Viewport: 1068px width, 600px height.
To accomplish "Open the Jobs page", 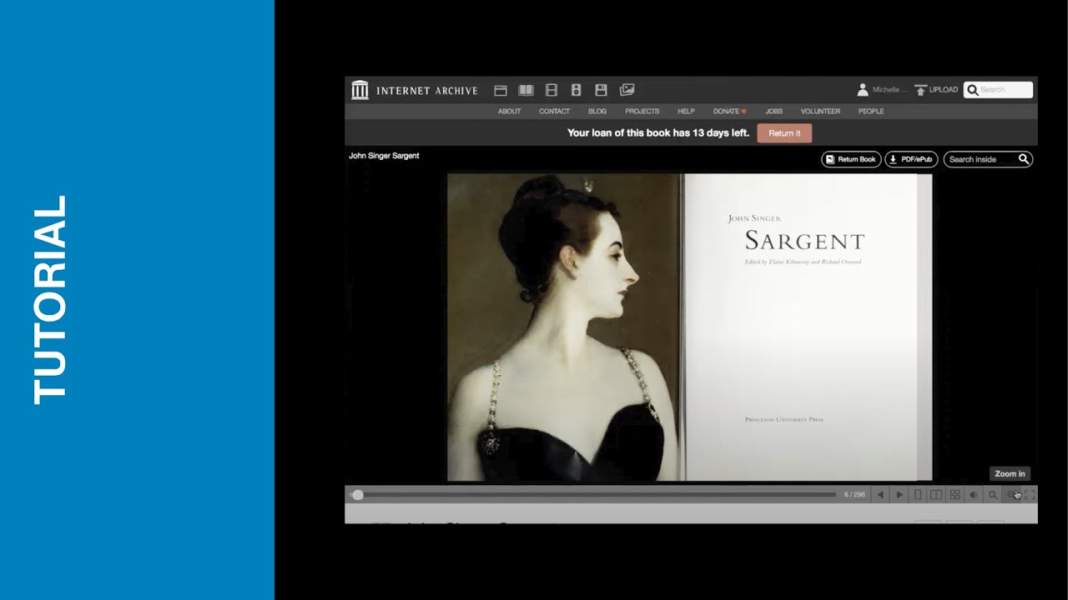I will pyautogui.click(x=773, y=111).
